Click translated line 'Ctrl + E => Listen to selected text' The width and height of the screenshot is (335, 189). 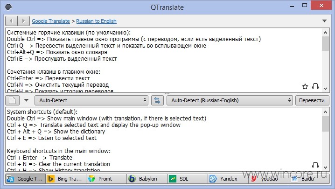(52, 138)
